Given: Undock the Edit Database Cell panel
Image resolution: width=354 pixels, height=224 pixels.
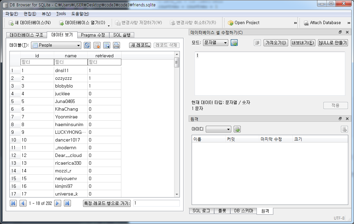Looking at the screenshot, I should tap(340, 32).
